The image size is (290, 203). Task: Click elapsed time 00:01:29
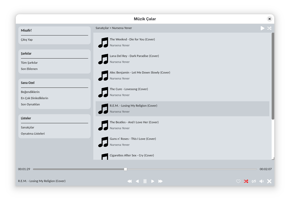(x=24, y=169)
